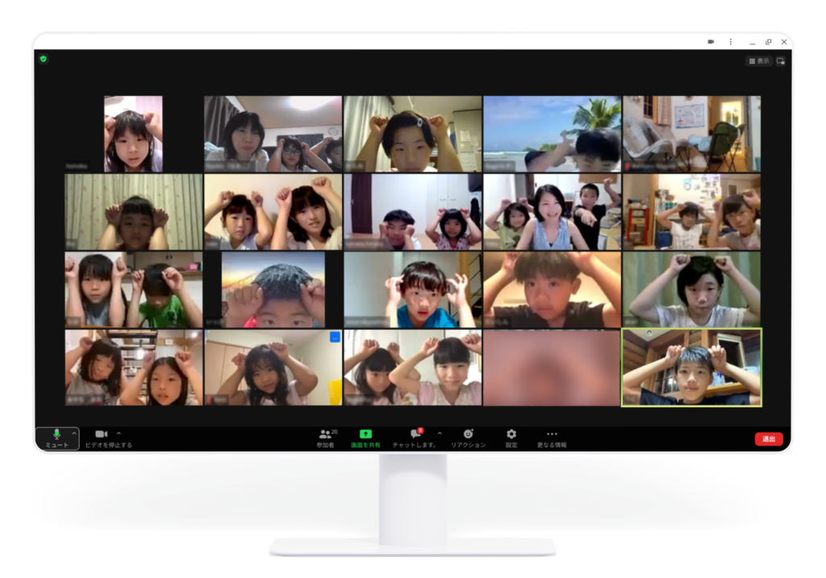Click the blurred participant video tile
This screenshot has height=578, width=826.
coord(552,367)
